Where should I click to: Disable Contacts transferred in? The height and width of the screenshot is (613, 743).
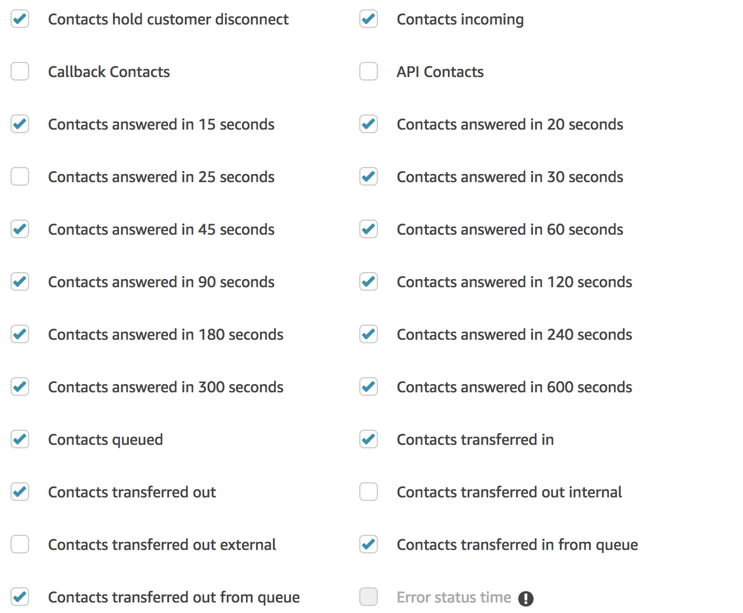pyautogui.click(x=369, y=439)
